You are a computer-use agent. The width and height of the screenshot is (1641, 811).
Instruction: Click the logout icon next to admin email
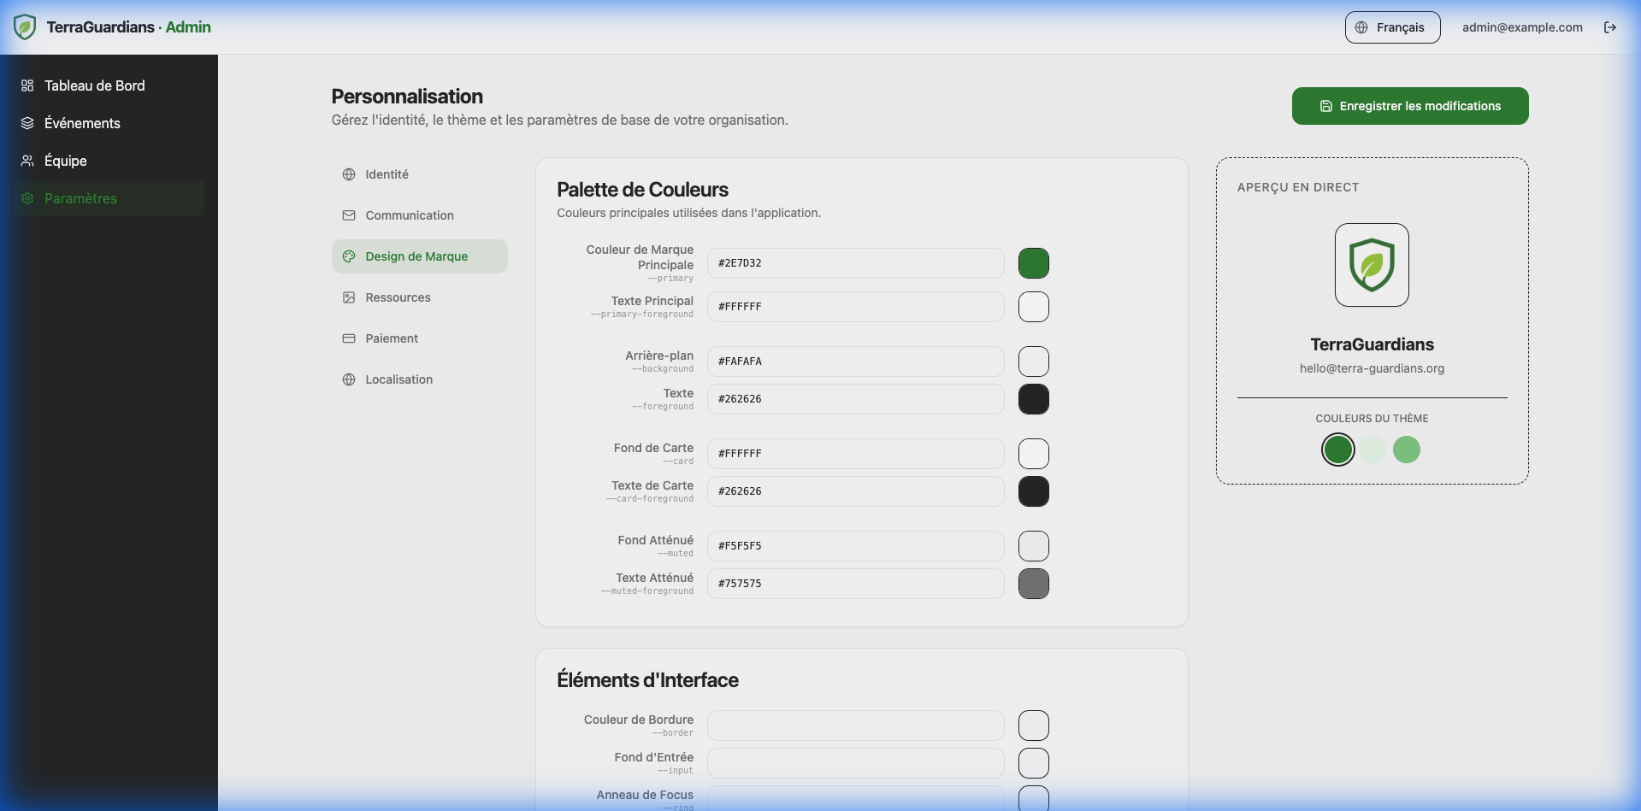pos(1610,27)
